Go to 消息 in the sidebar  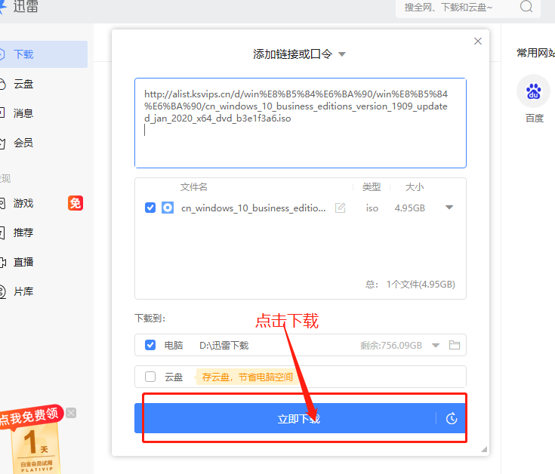[x=23, y=113]
